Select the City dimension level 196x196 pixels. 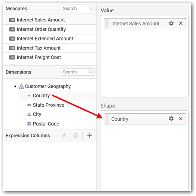[37, 114]
